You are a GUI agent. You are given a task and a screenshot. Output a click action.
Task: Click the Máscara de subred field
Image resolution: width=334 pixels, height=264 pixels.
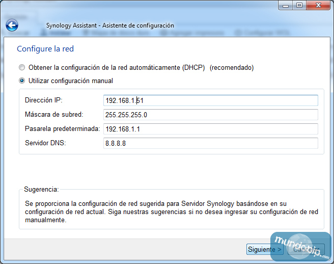(211, 115)
